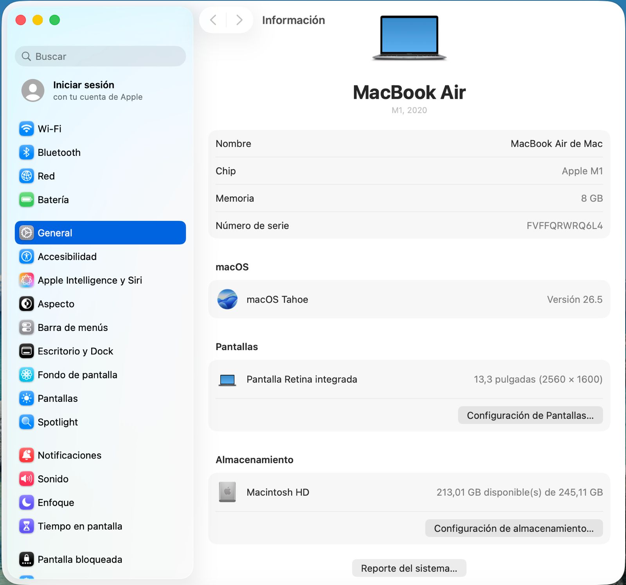
Task: Click the Barra de menús icon
Action: tap(27, 327)
